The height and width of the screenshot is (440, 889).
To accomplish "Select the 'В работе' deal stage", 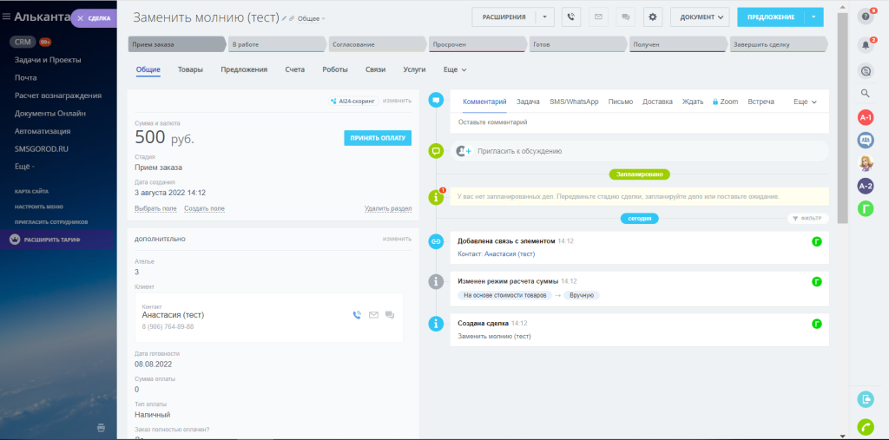I will coord(277,44).
